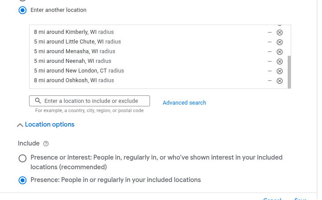Image resolution: width=322 pixels, height=200 pixels.
Task: Click the location list scrollbar
Action: tap(289, 70)
